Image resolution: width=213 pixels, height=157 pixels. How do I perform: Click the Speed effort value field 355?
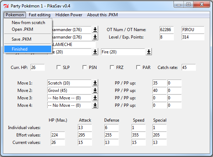point(139,135)
